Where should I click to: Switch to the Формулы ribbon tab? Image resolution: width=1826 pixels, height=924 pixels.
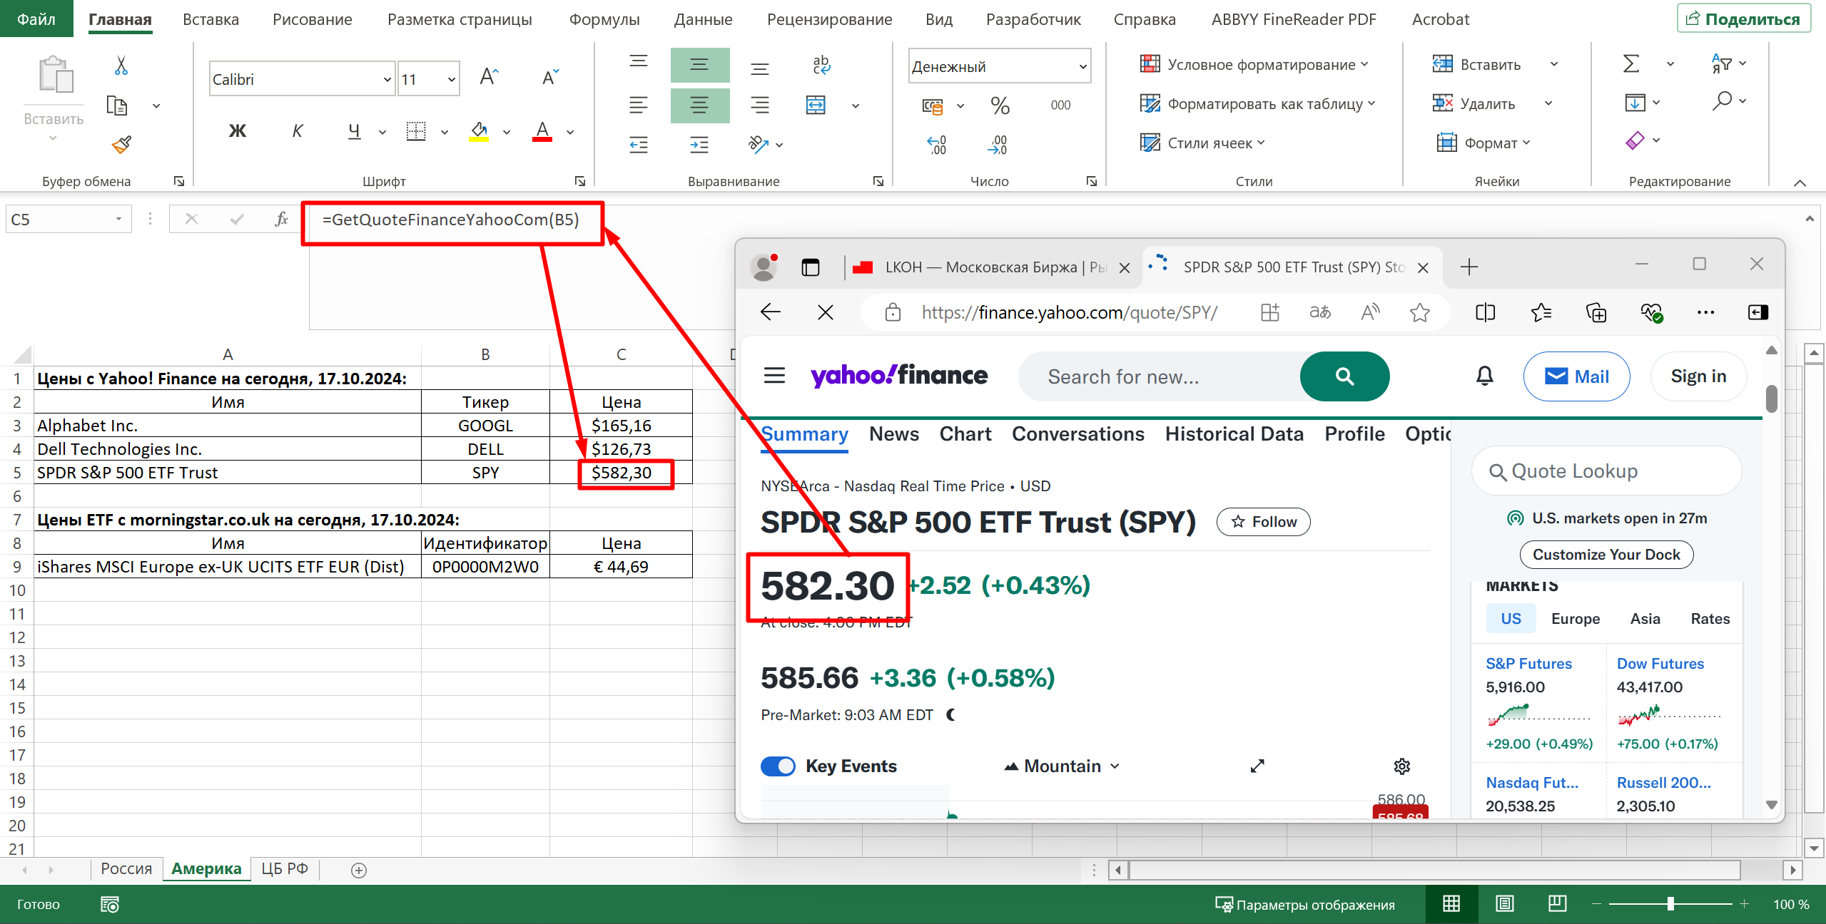click(x=604, y=19)
